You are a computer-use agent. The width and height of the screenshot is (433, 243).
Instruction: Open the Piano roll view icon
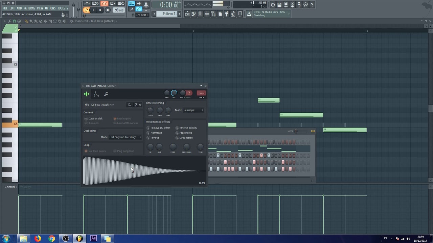(x=193, y=14)
